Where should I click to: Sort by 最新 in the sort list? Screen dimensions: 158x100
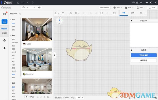[x=13, y=27]
